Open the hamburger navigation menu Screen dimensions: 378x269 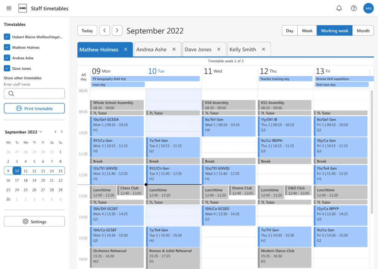[x=9, y=8]
